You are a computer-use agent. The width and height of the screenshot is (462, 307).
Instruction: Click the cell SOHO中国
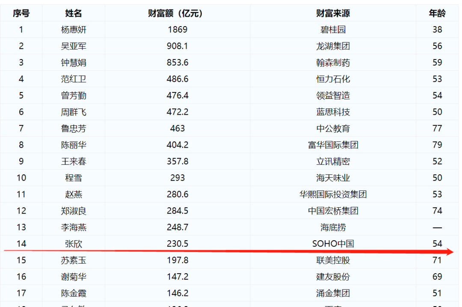(333, 244)
